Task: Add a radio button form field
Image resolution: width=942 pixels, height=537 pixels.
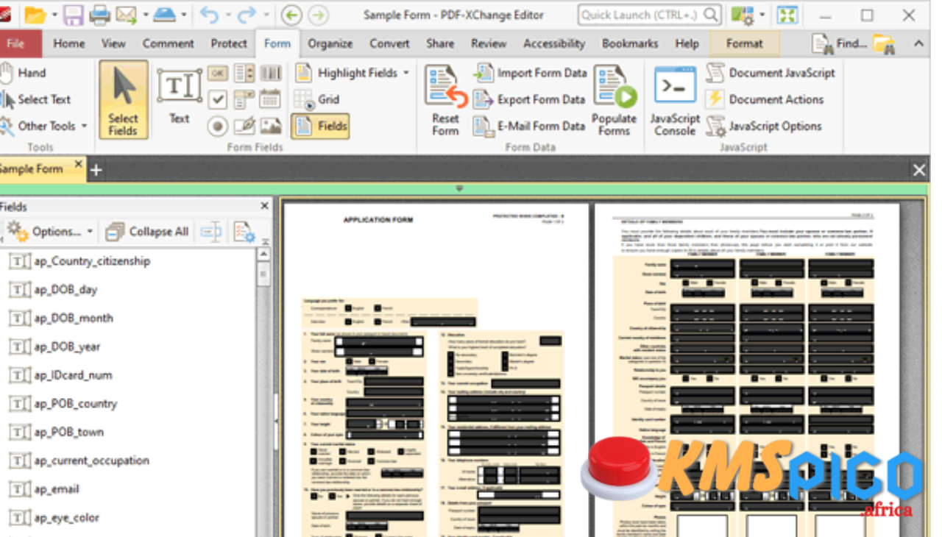Action: click(x=217, y=126)
